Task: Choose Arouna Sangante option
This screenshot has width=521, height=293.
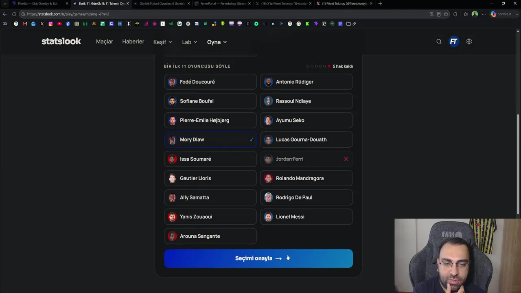Action: 210,236
